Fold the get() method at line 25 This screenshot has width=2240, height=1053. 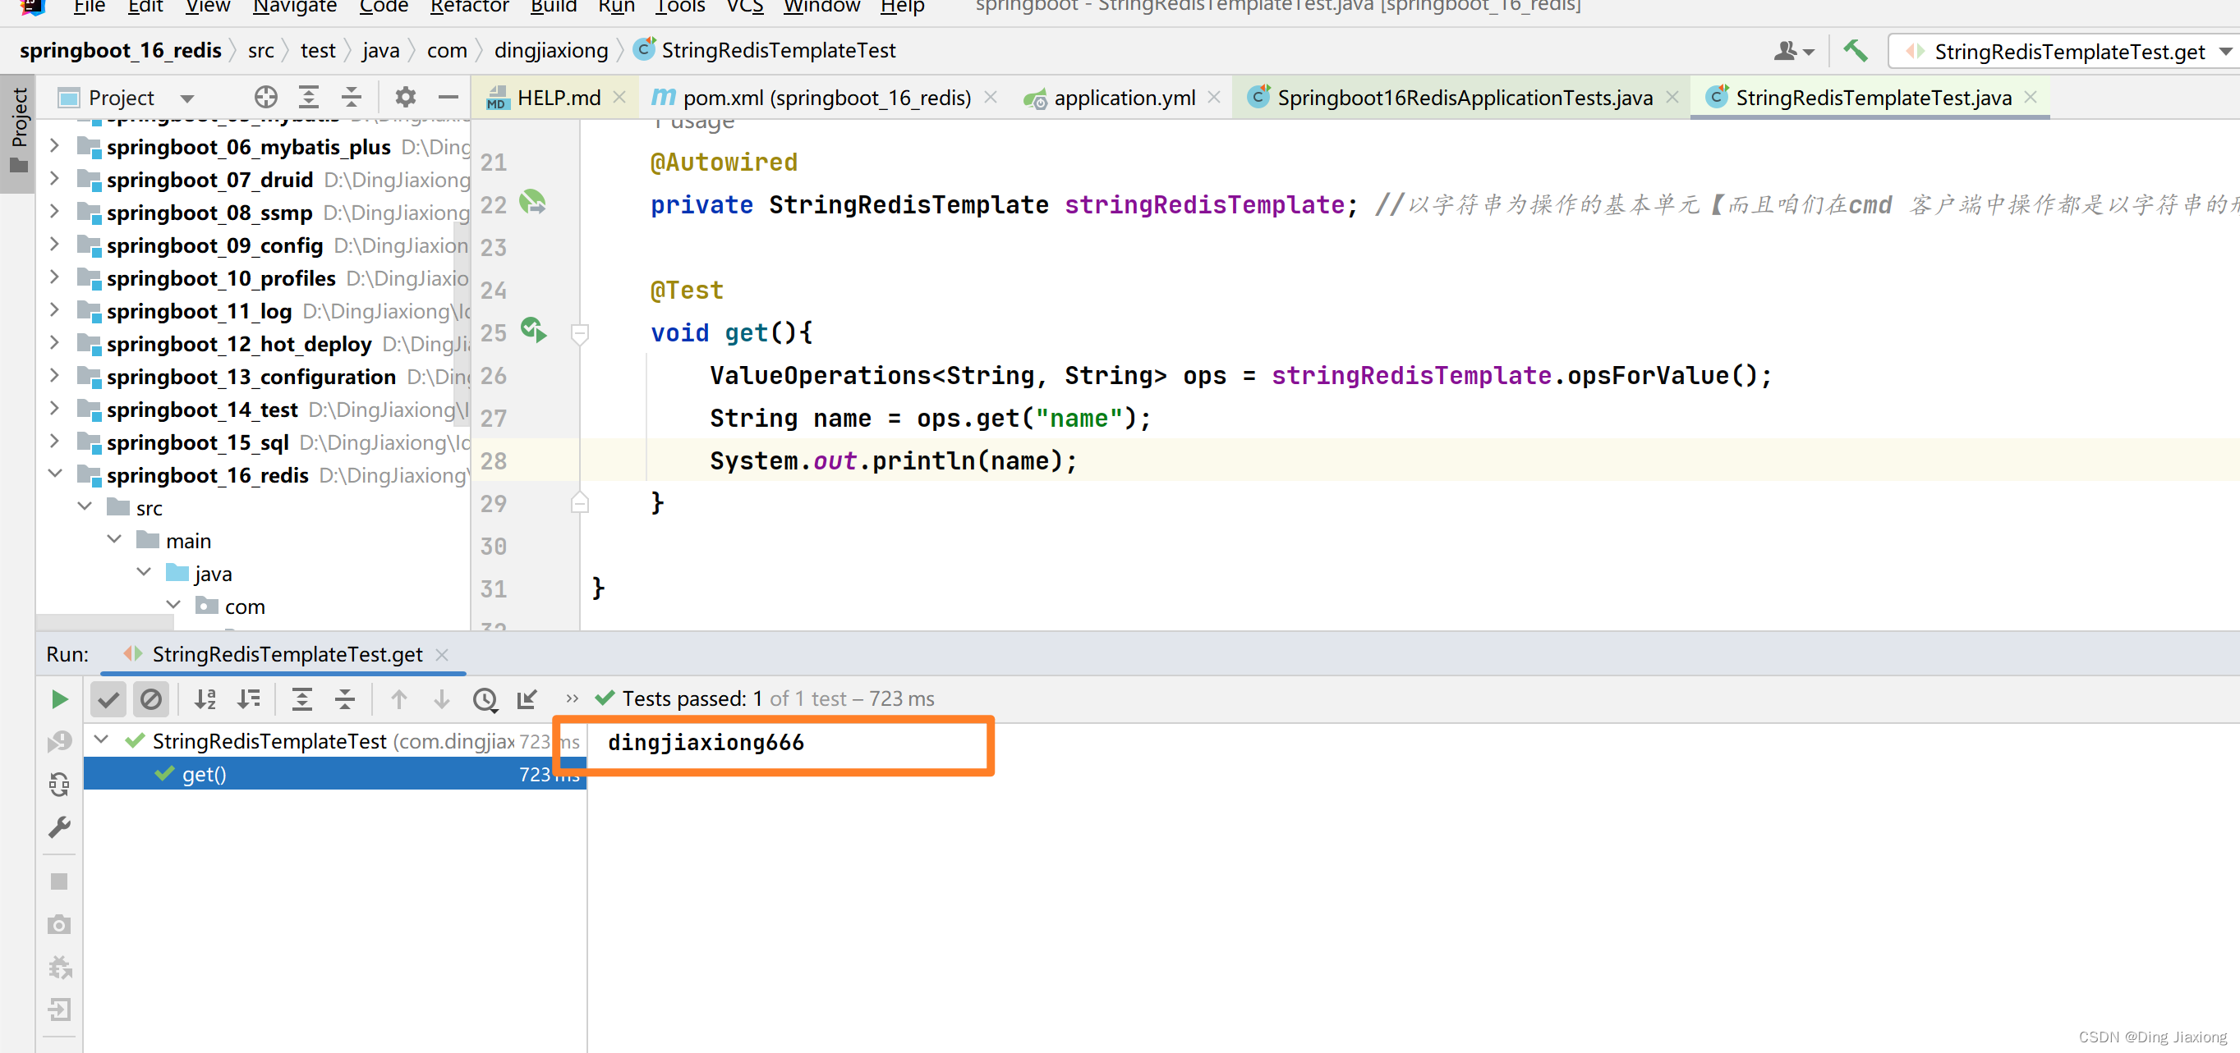coord(580,332)
